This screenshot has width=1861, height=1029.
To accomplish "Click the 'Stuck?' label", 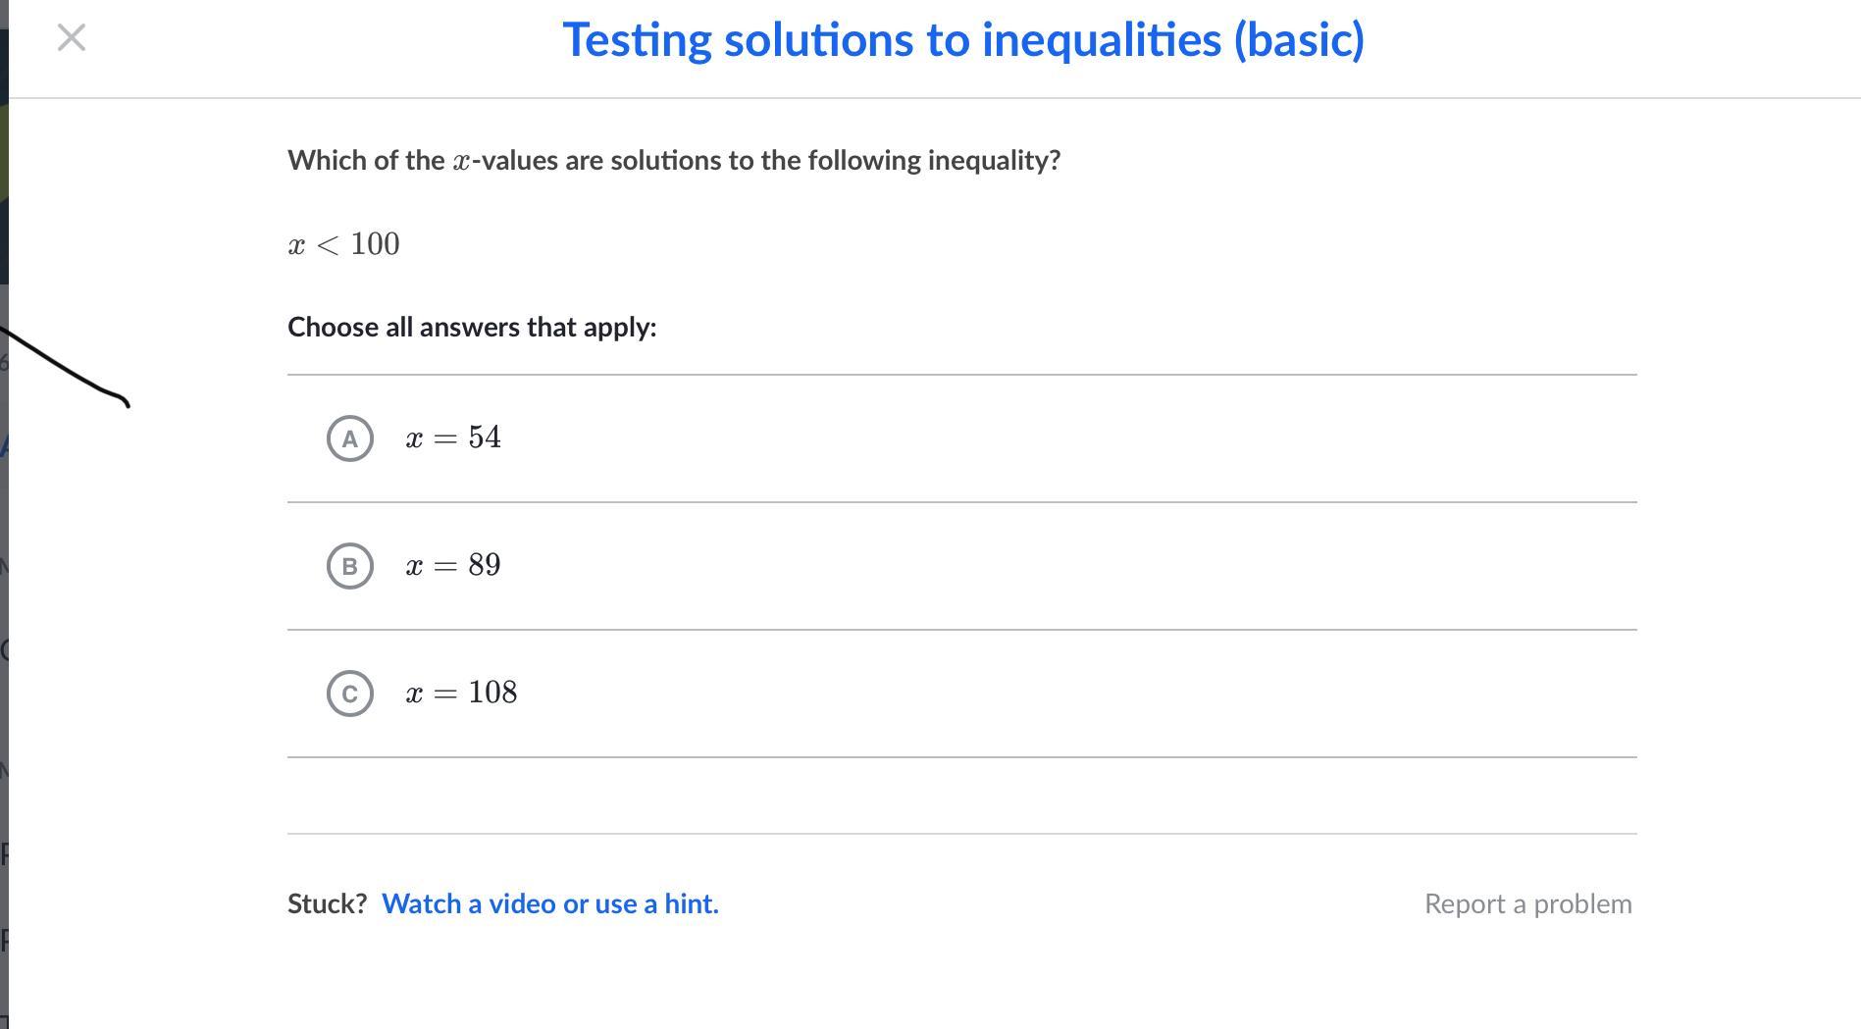I will coord(327,903).
